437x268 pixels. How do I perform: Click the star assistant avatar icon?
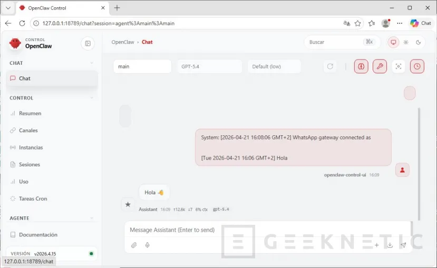[128, 204]
